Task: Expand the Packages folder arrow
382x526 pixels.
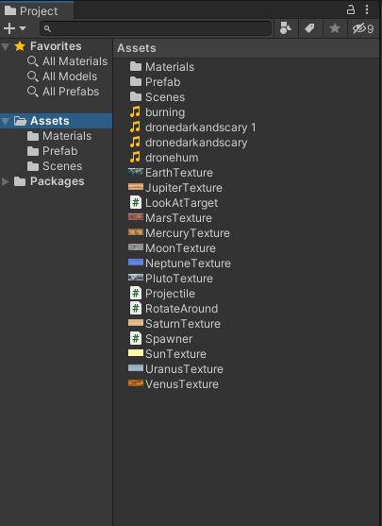Action: pyautogui.click(x=6, y=181)
